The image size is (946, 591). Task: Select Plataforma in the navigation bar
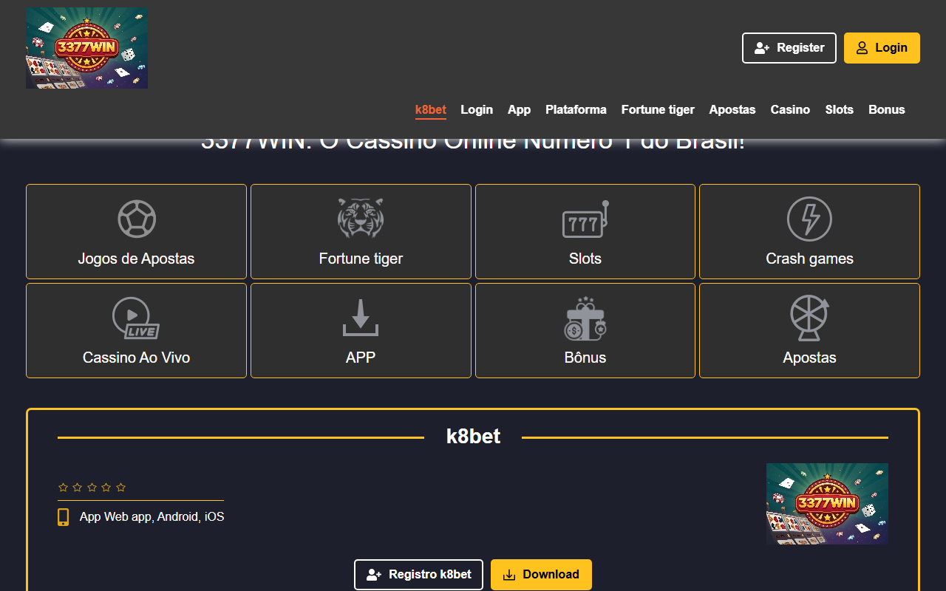coord(576,109)
